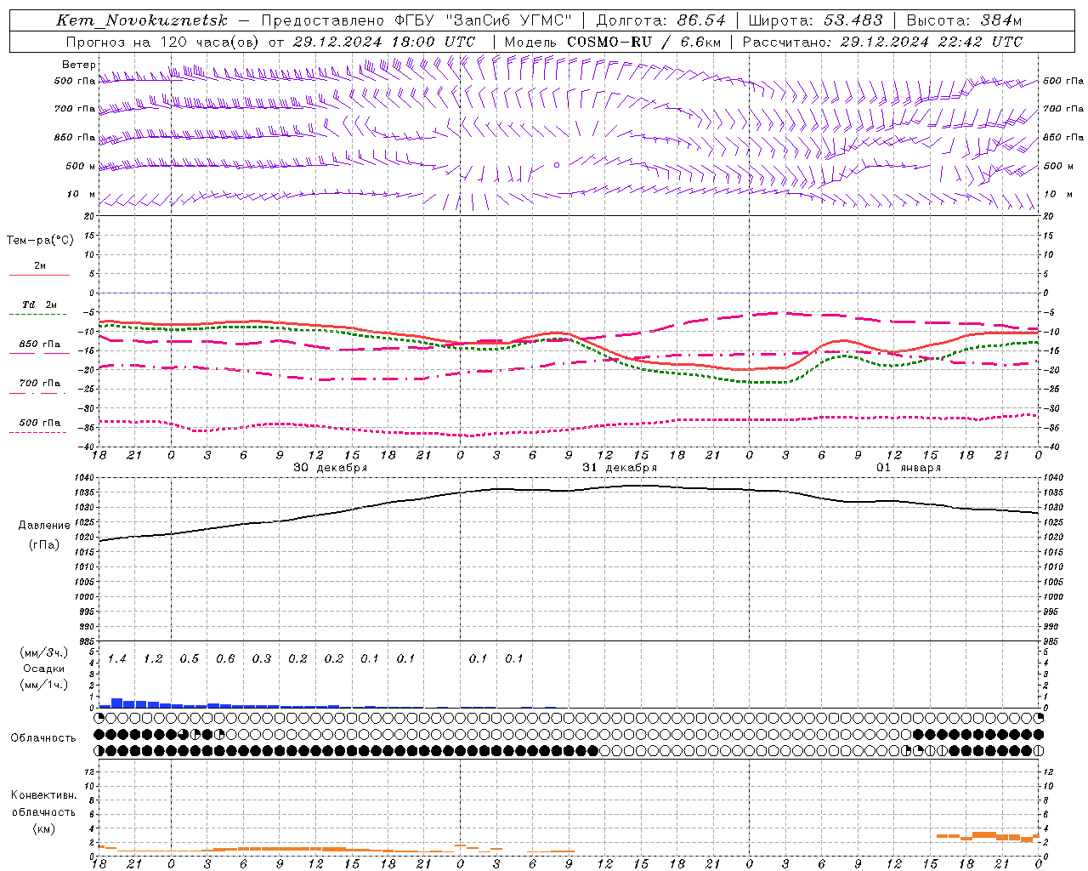Click the 0.3 precipitation total

[x=262, y=658]
